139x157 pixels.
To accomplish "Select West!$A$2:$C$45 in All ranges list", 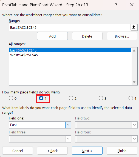I will [x=70, y=55].
